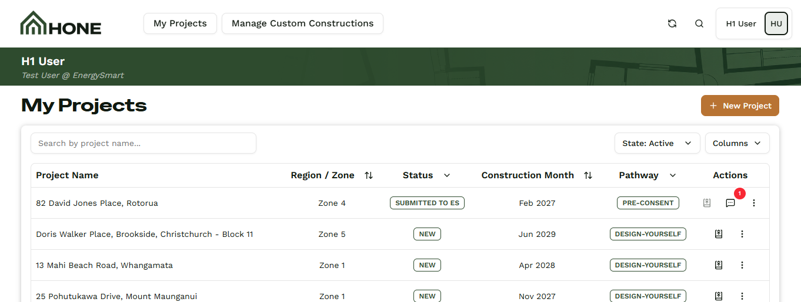The width and height of the screenshot is (801, 302).
Task: Click the My Projects page heading
Action: pyautogui.click(x=84, y=106)
